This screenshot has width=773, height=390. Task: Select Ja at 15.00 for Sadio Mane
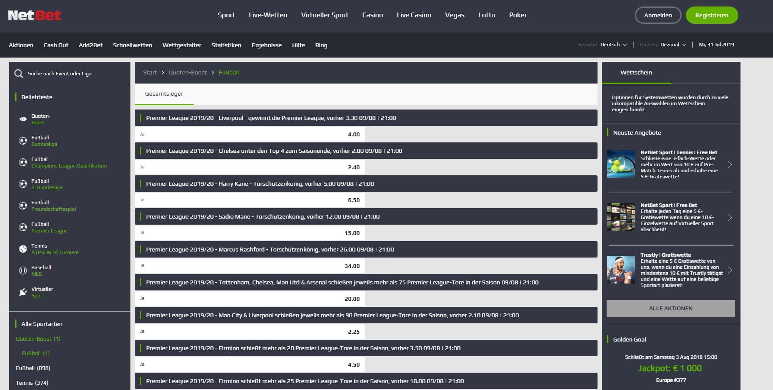click(250, 233)
